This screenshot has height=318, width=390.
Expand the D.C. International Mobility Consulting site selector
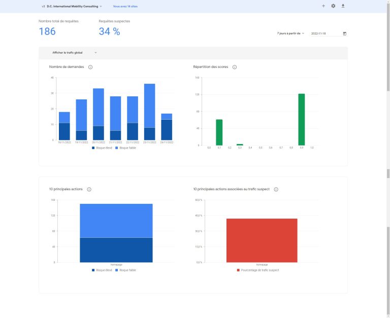(74, 6)
